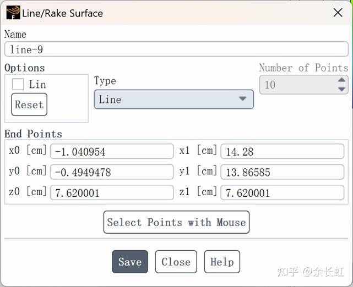Enable the Lin options checkbox
This screenshot has height=287, width=353.
coord(19,84)
